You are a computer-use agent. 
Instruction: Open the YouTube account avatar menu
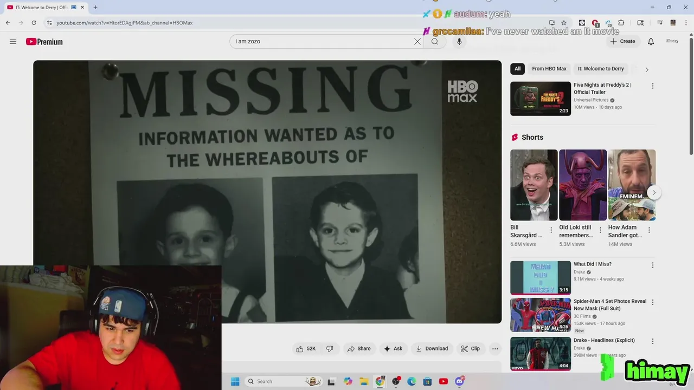pyautogui.click(x=672, y=41)
